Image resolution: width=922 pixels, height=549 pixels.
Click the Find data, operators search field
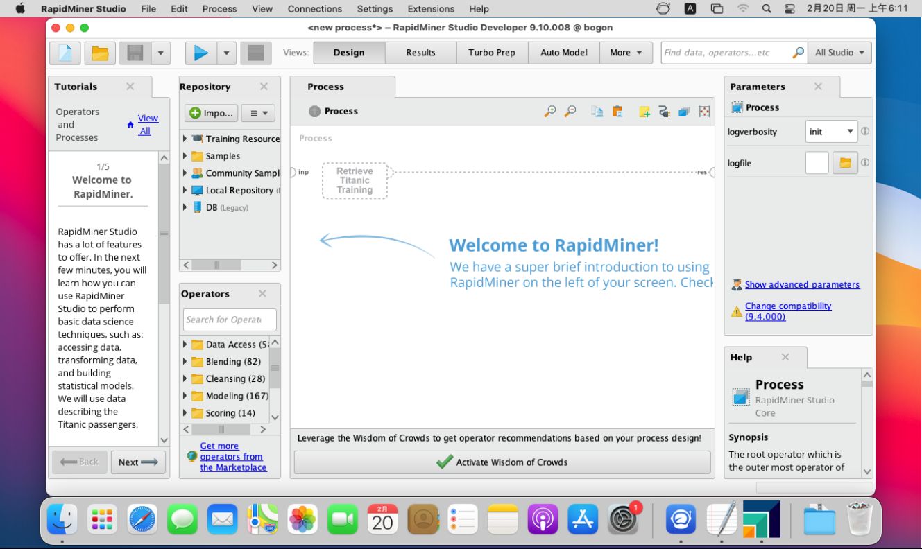pos(726,53)
